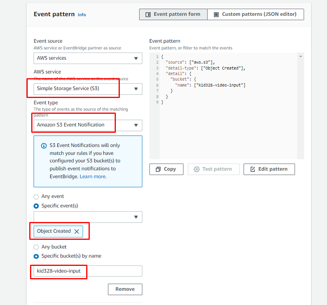
Task: Click the Remove button
Action: (125, 289)
